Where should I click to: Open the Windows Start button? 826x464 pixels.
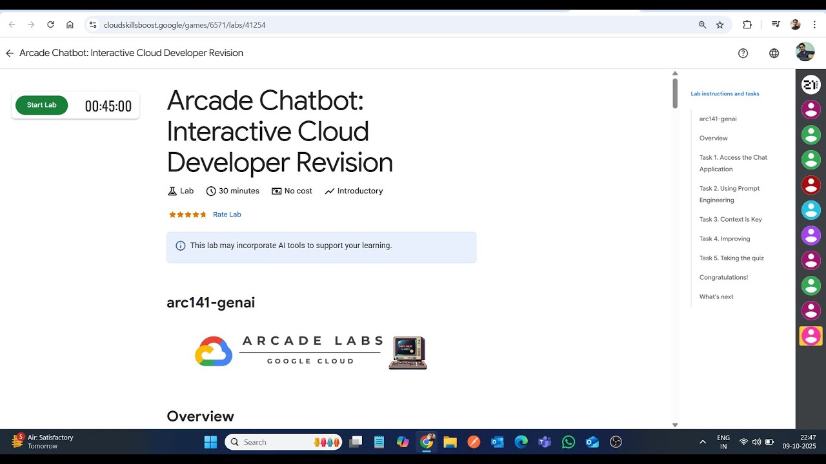click(x=210, y=442)
